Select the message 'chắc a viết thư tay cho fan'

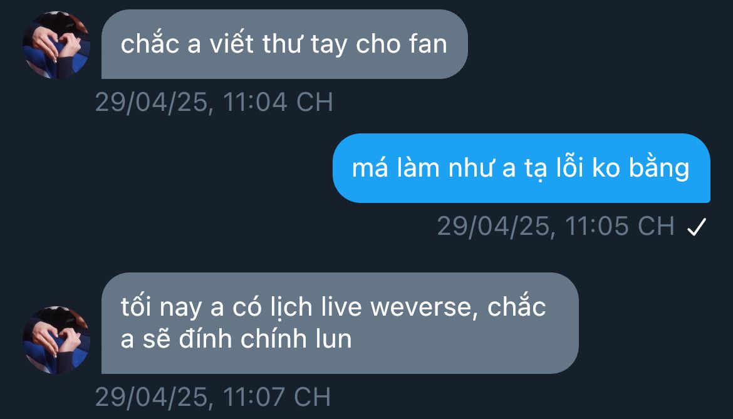pyautogui.click(x=284, y=44)
